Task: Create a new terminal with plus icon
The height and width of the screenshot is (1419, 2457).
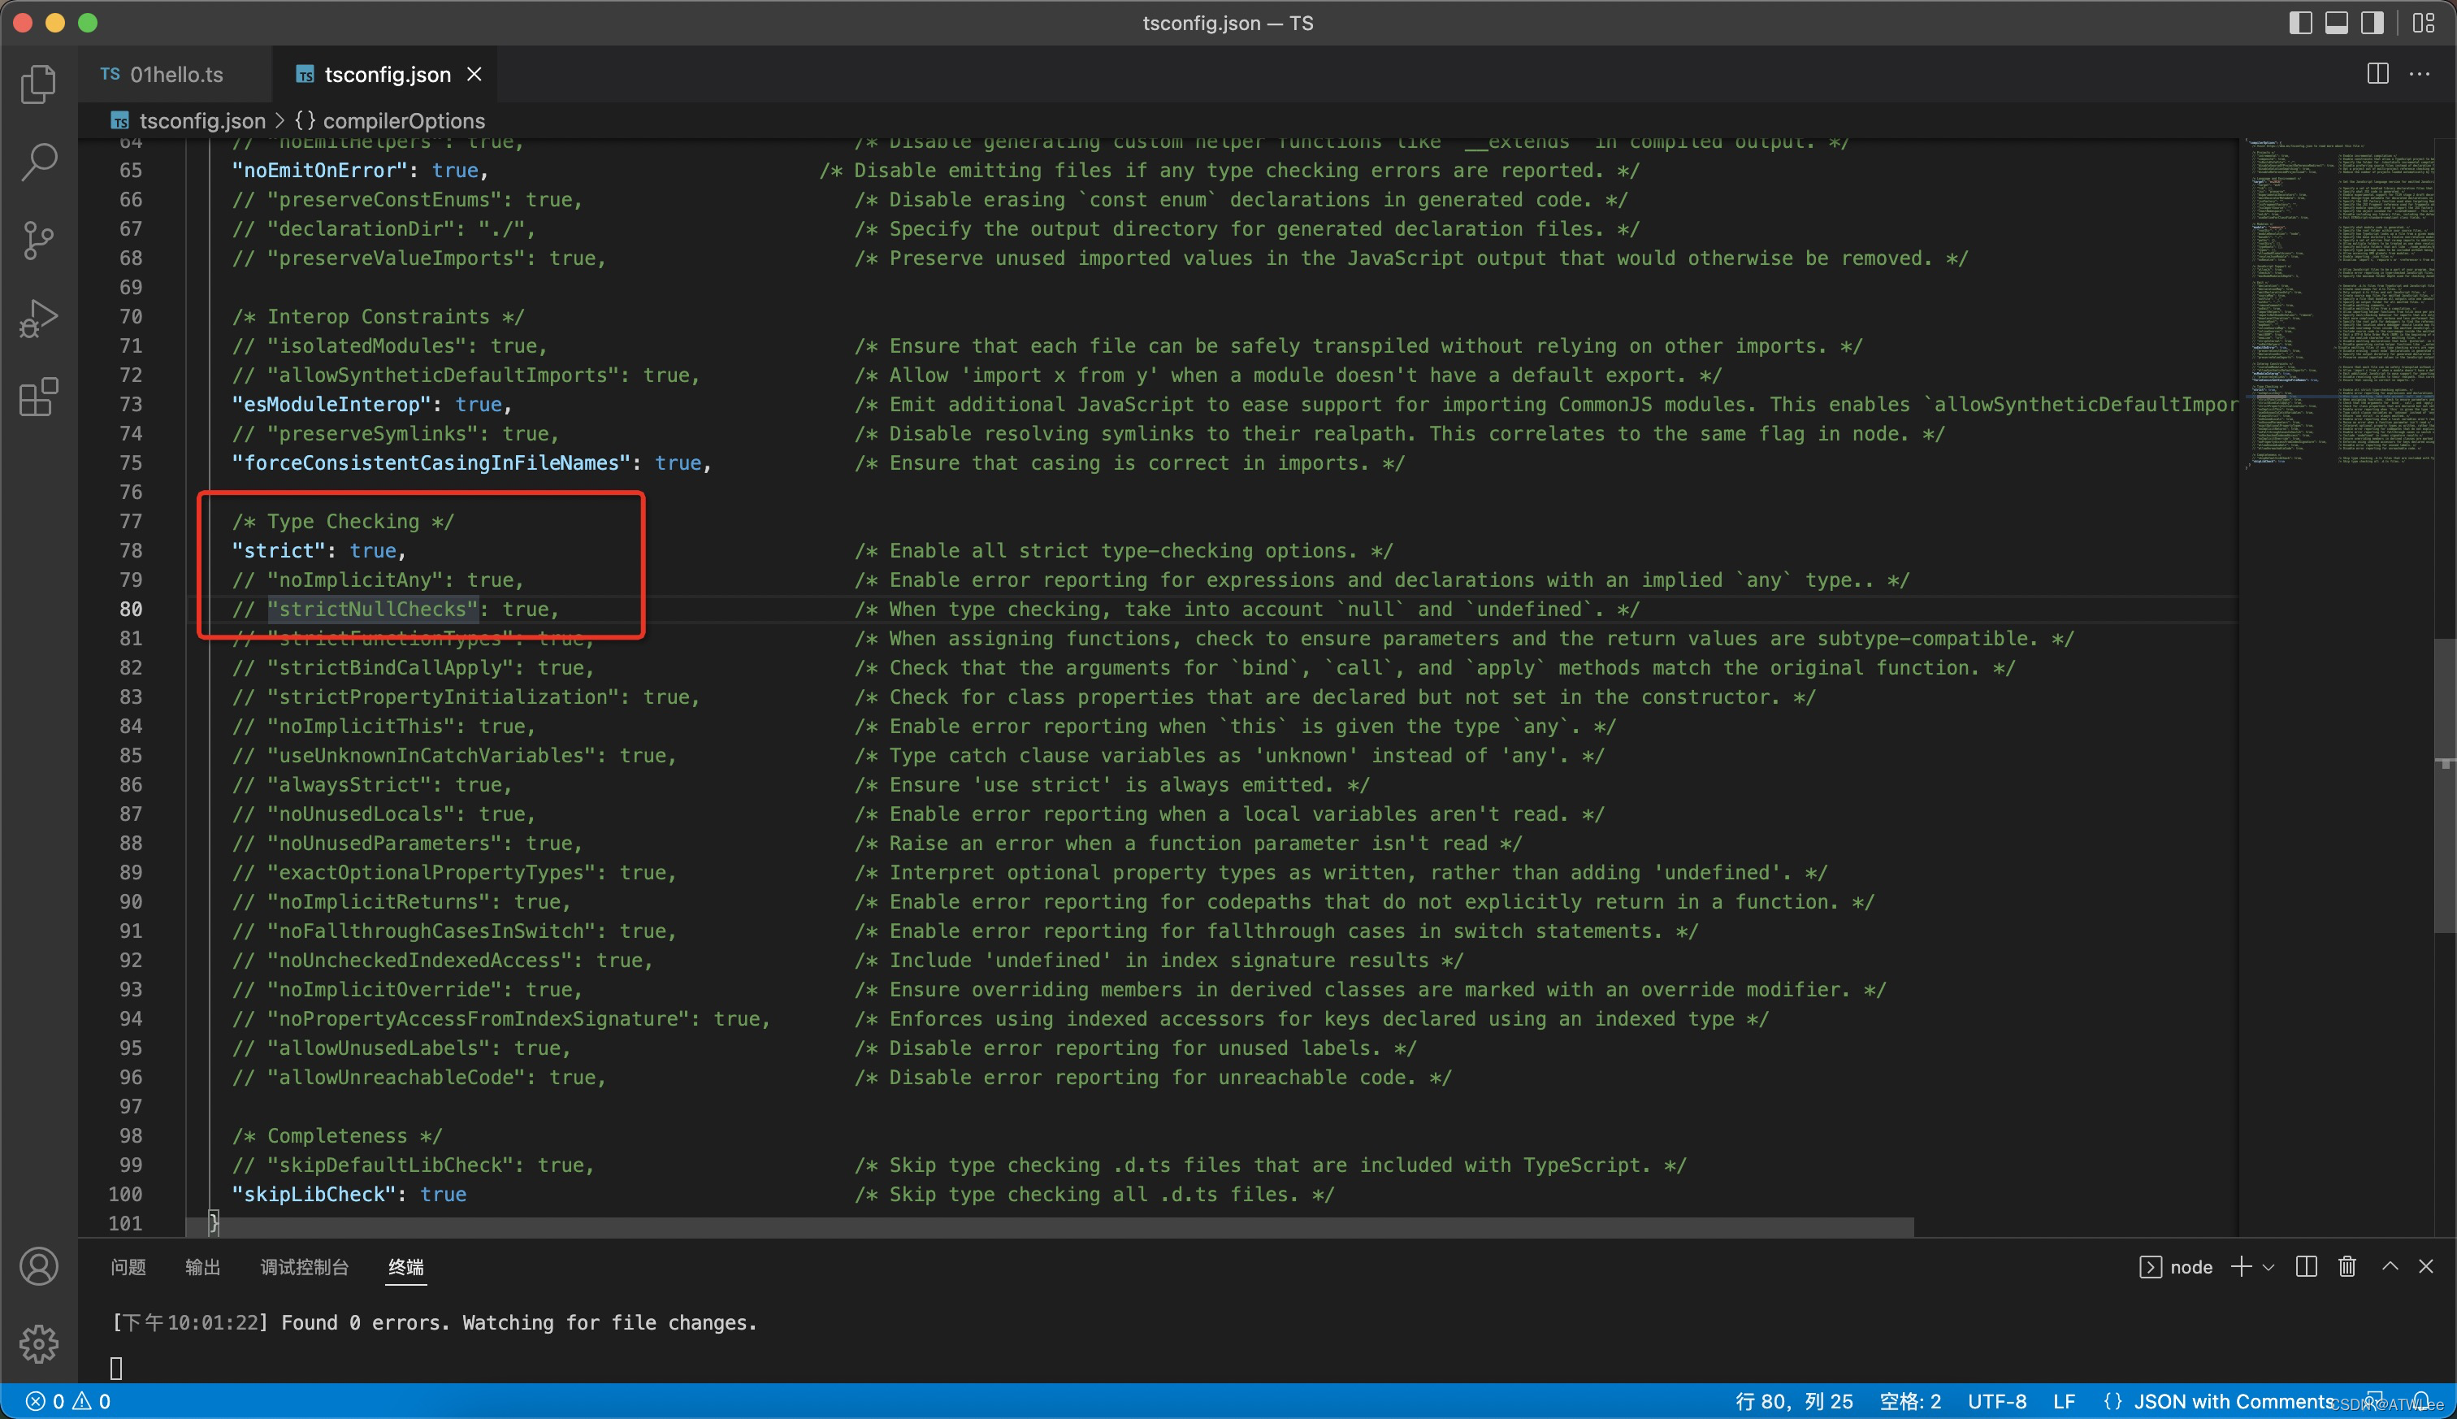Action: coord(2241,1266)
